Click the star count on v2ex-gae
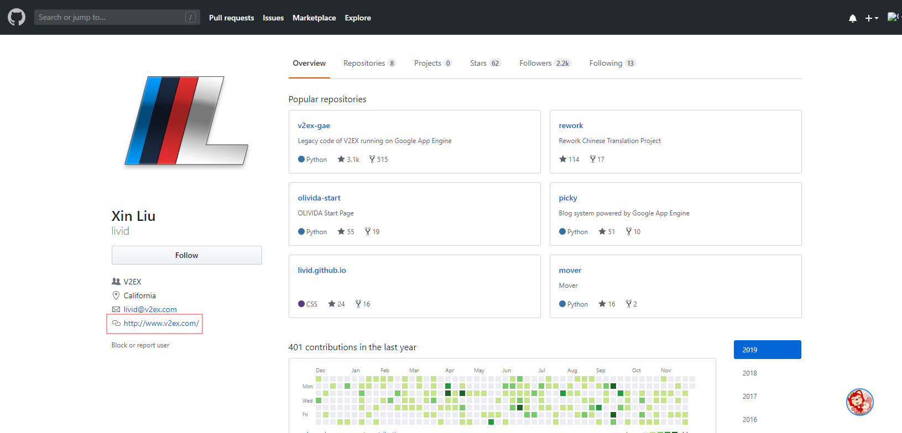 coord(348,159)
